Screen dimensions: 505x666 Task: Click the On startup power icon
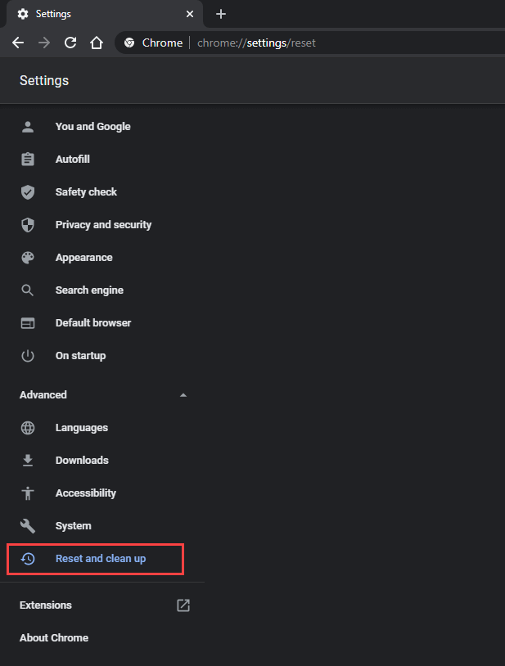pos(28,356)
